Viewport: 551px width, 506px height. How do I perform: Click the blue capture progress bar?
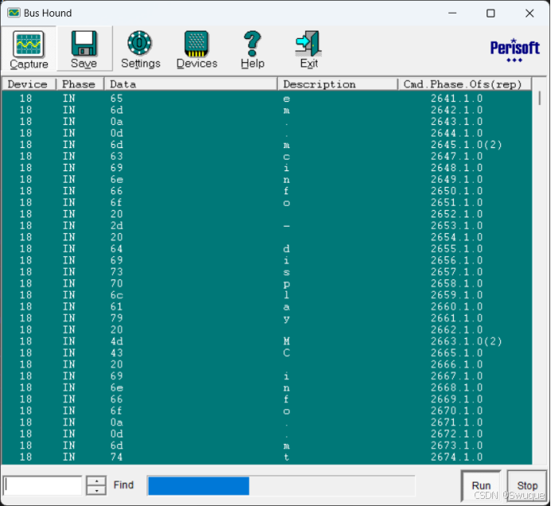point(198,485)
